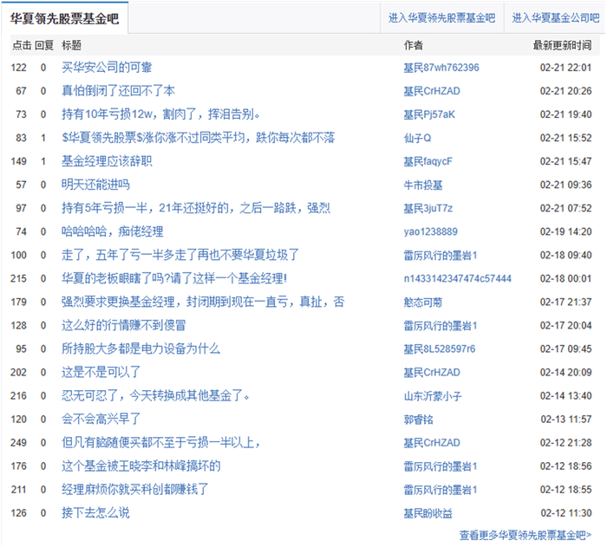
Task: Click the timestamp 02-18 00:01
Action: (x=566, y=279)
